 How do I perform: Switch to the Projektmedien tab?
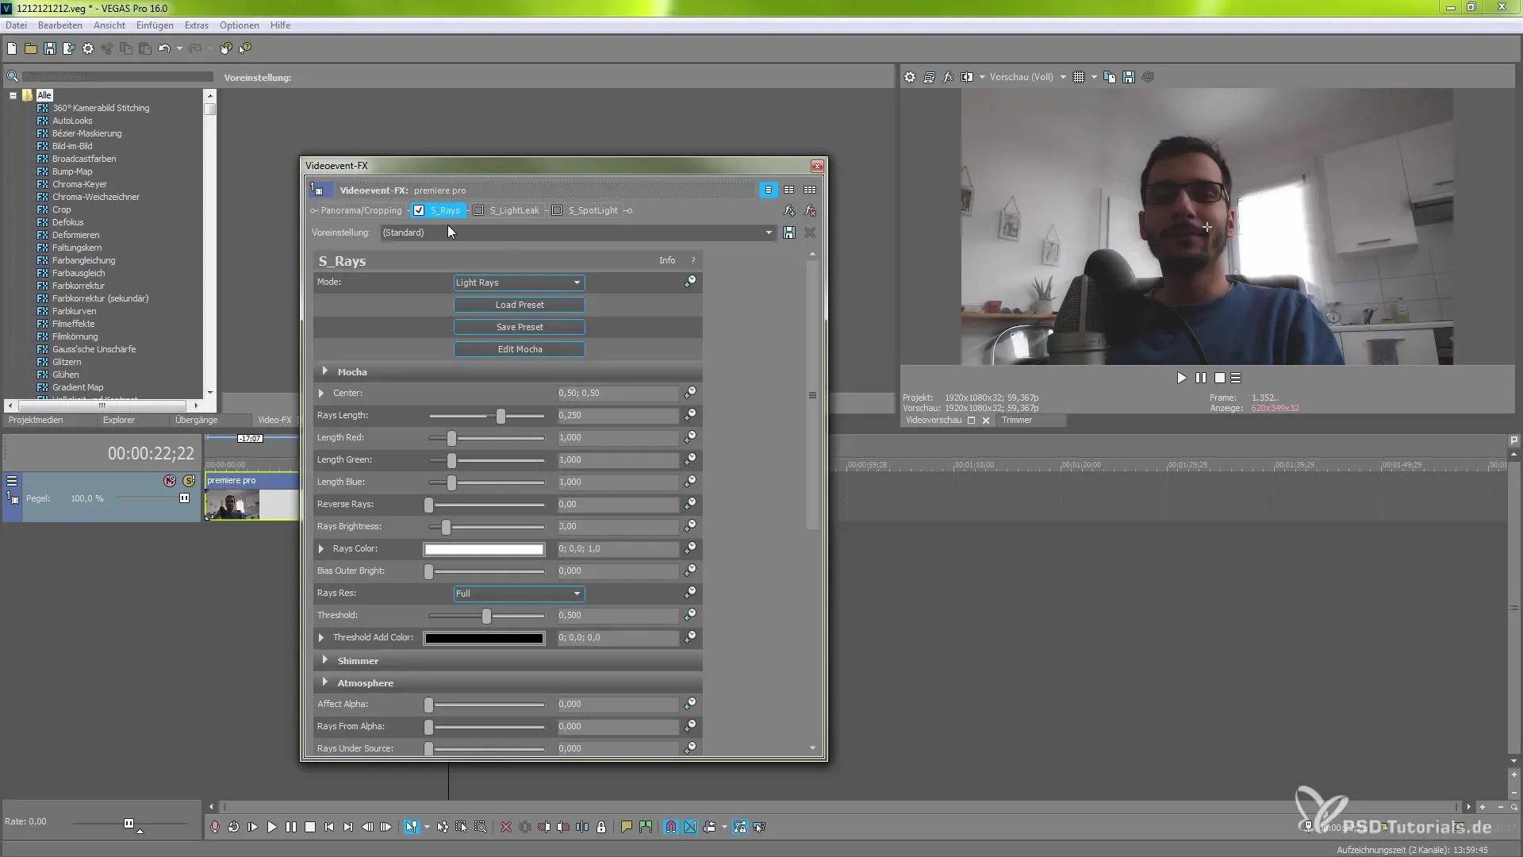tap(36, 420)
